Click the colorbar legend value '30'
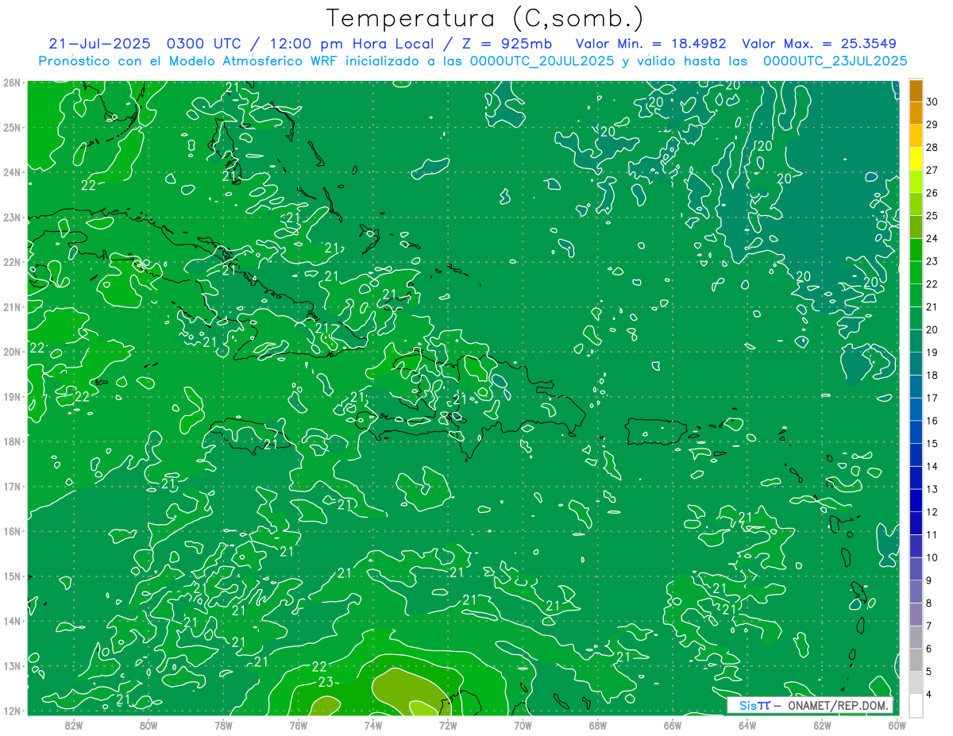The width and height of the screenshot is (953, 736). click(932, 102)
